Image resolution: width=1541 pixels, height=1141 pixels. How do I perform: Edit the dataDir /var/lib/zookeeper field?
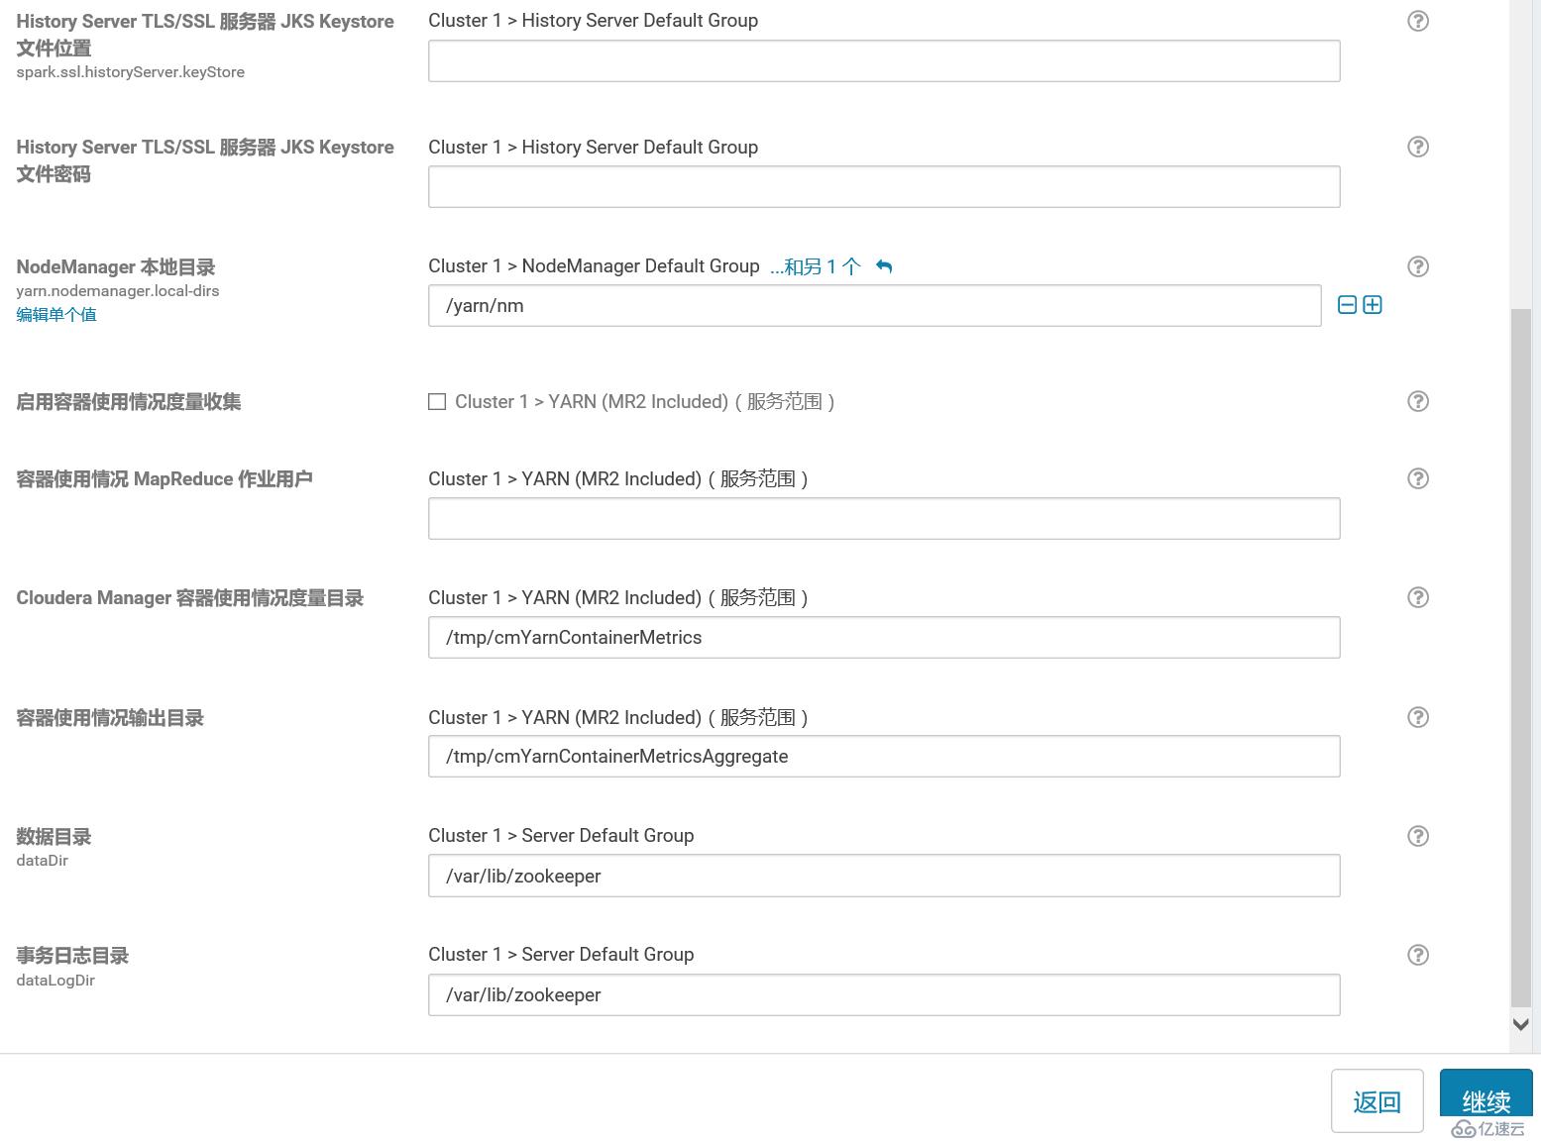884,876
